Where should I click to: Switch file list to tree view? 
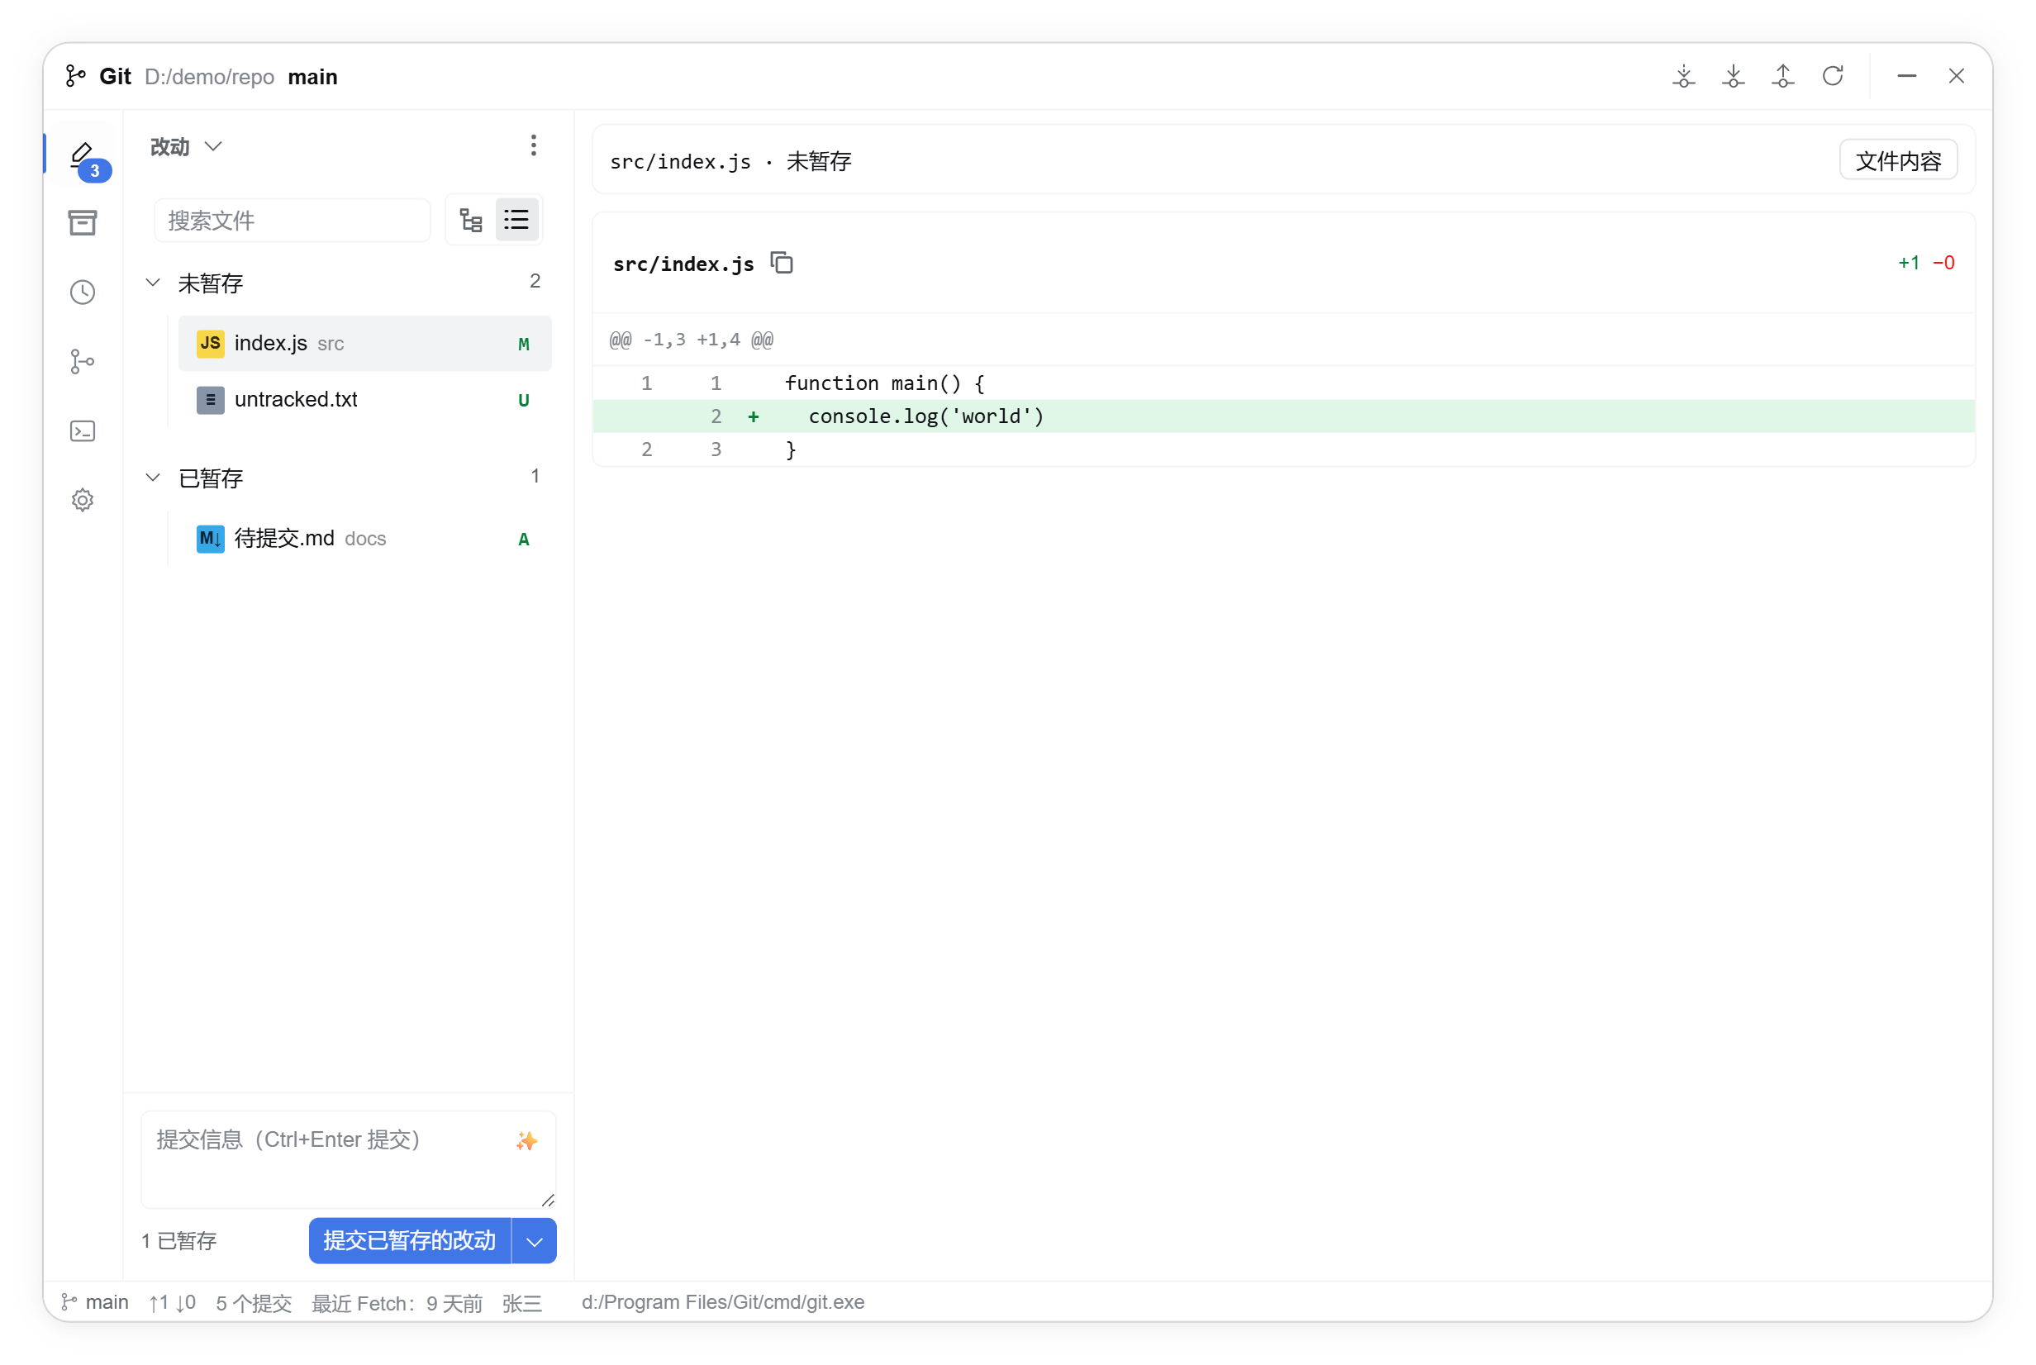[x=472, y=221]
